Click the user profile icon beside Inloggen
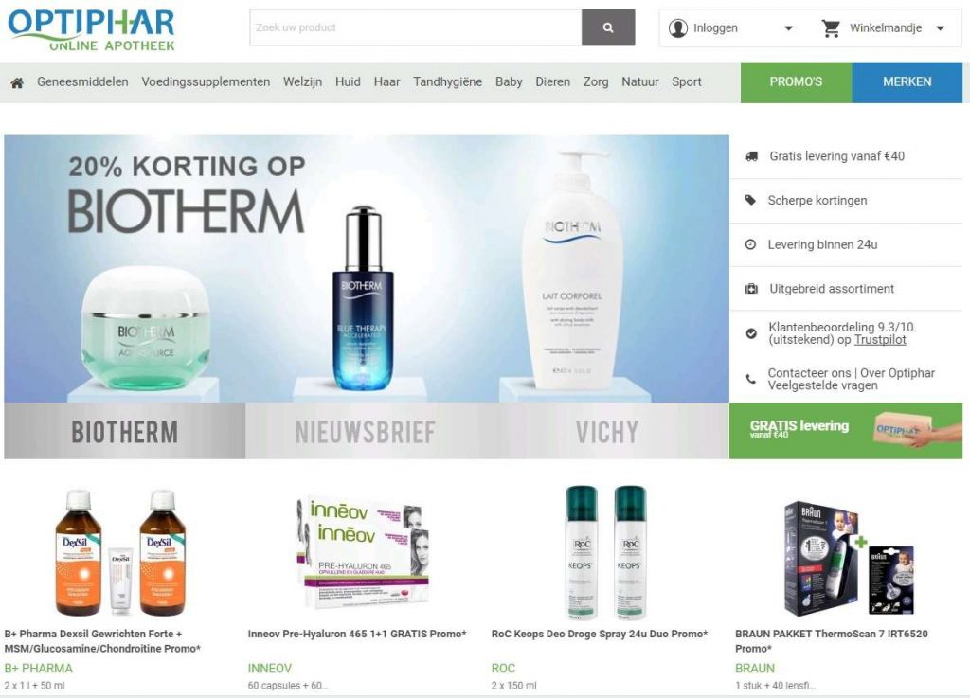This screenshot has height=698, width=970. pos(678,27)
